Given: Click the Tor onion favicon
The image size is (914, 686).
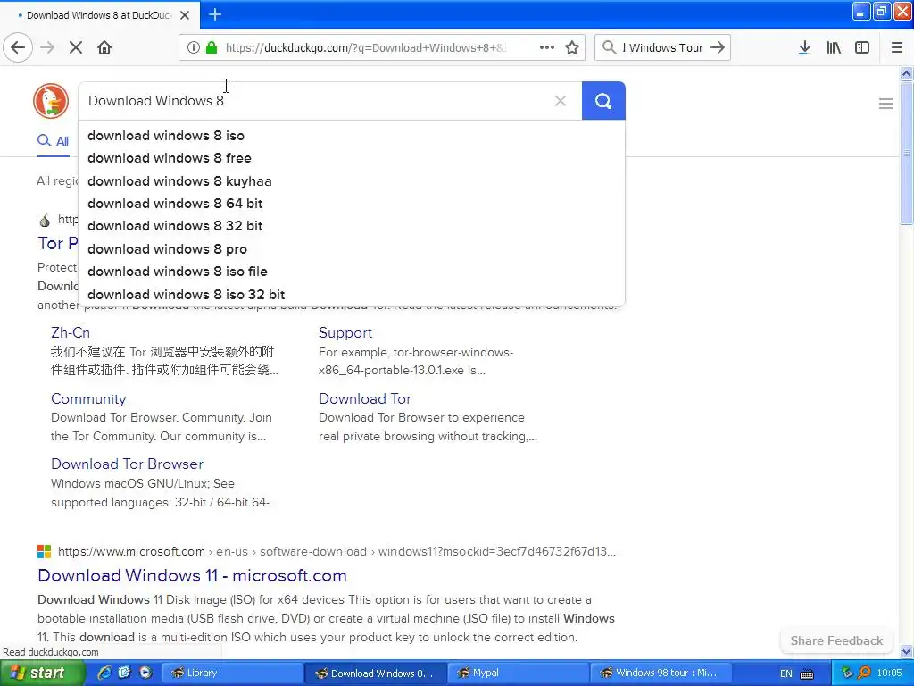Looking at the screenshot, I should [x=45, y=220].
